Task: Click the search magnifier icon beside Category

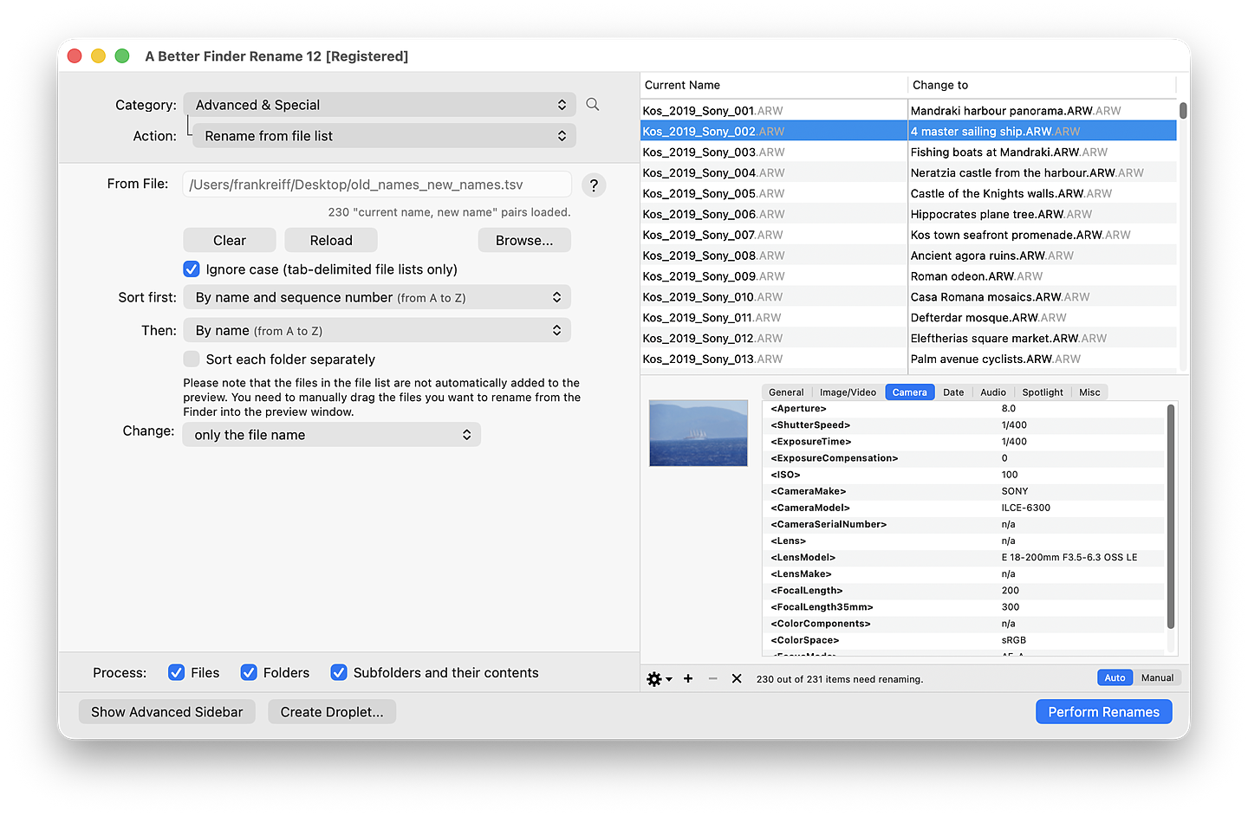Action: point(593,104)
